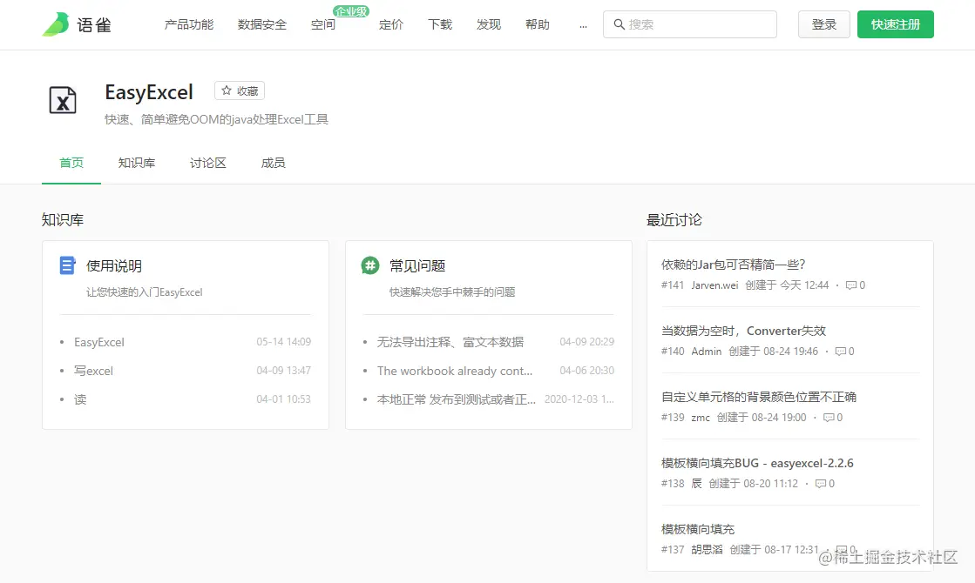The width and height of the screenshot is (975, 583).
Task: Switch to the 知识库 tab
Action: click(137, 163)
